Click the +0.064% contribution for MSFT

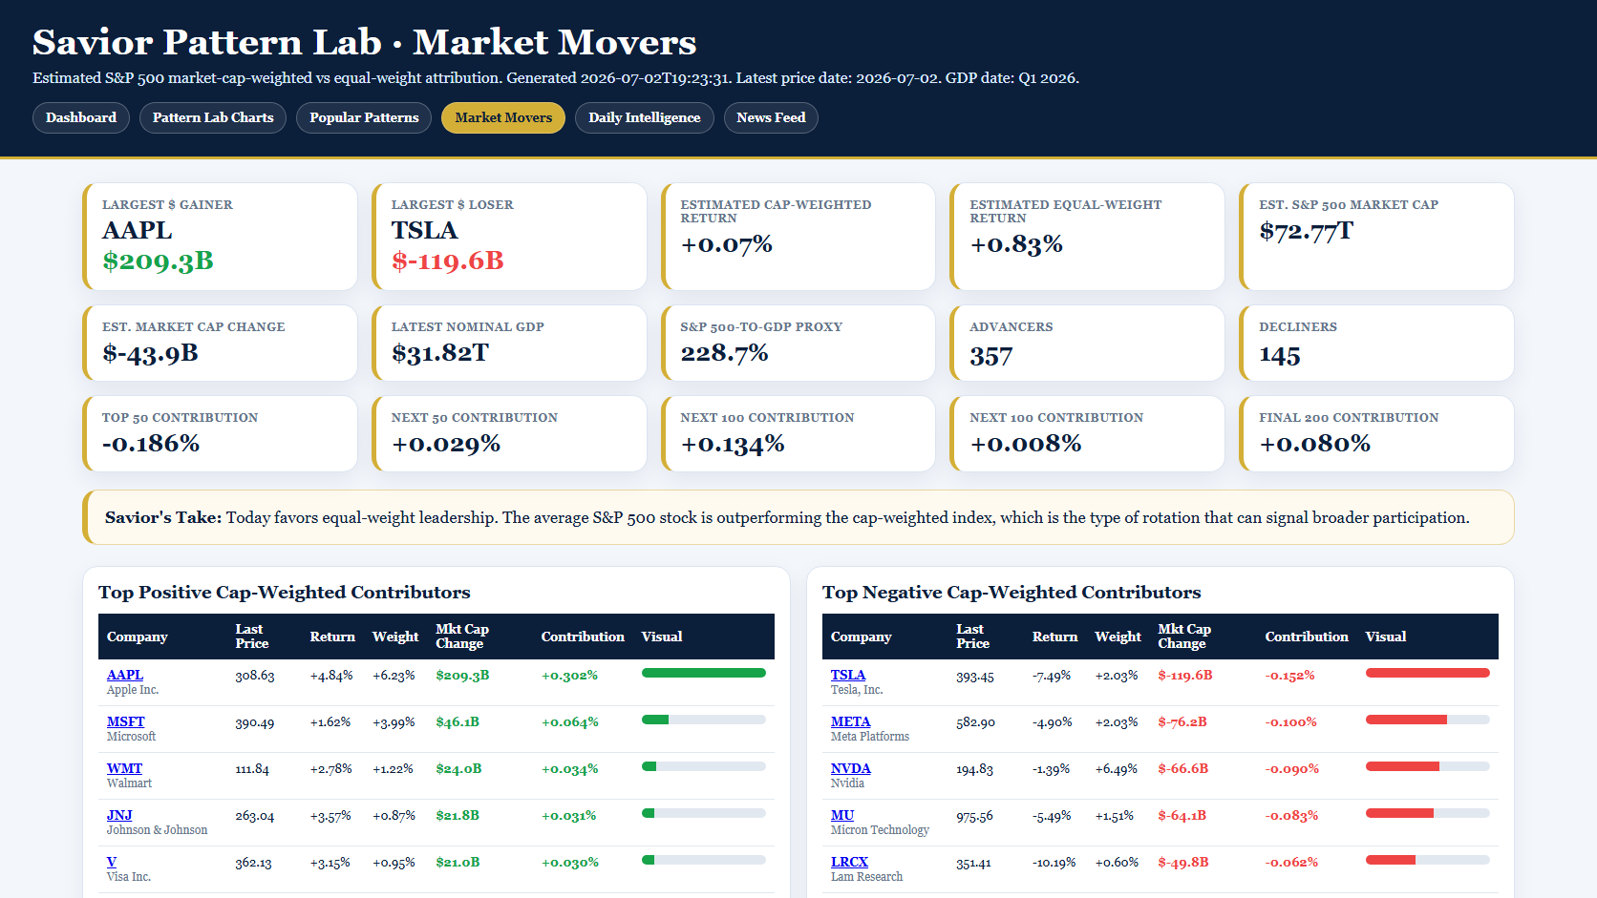coord(570,721)
